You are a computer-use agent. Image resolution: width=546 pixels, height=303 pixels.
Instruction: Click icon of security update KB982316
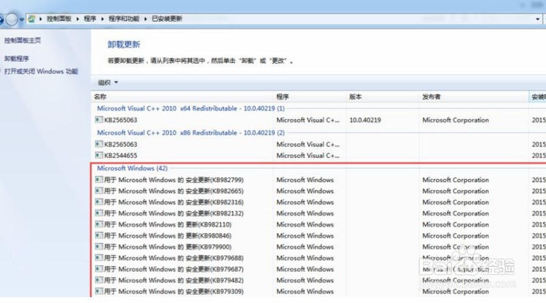pos(99,202)
